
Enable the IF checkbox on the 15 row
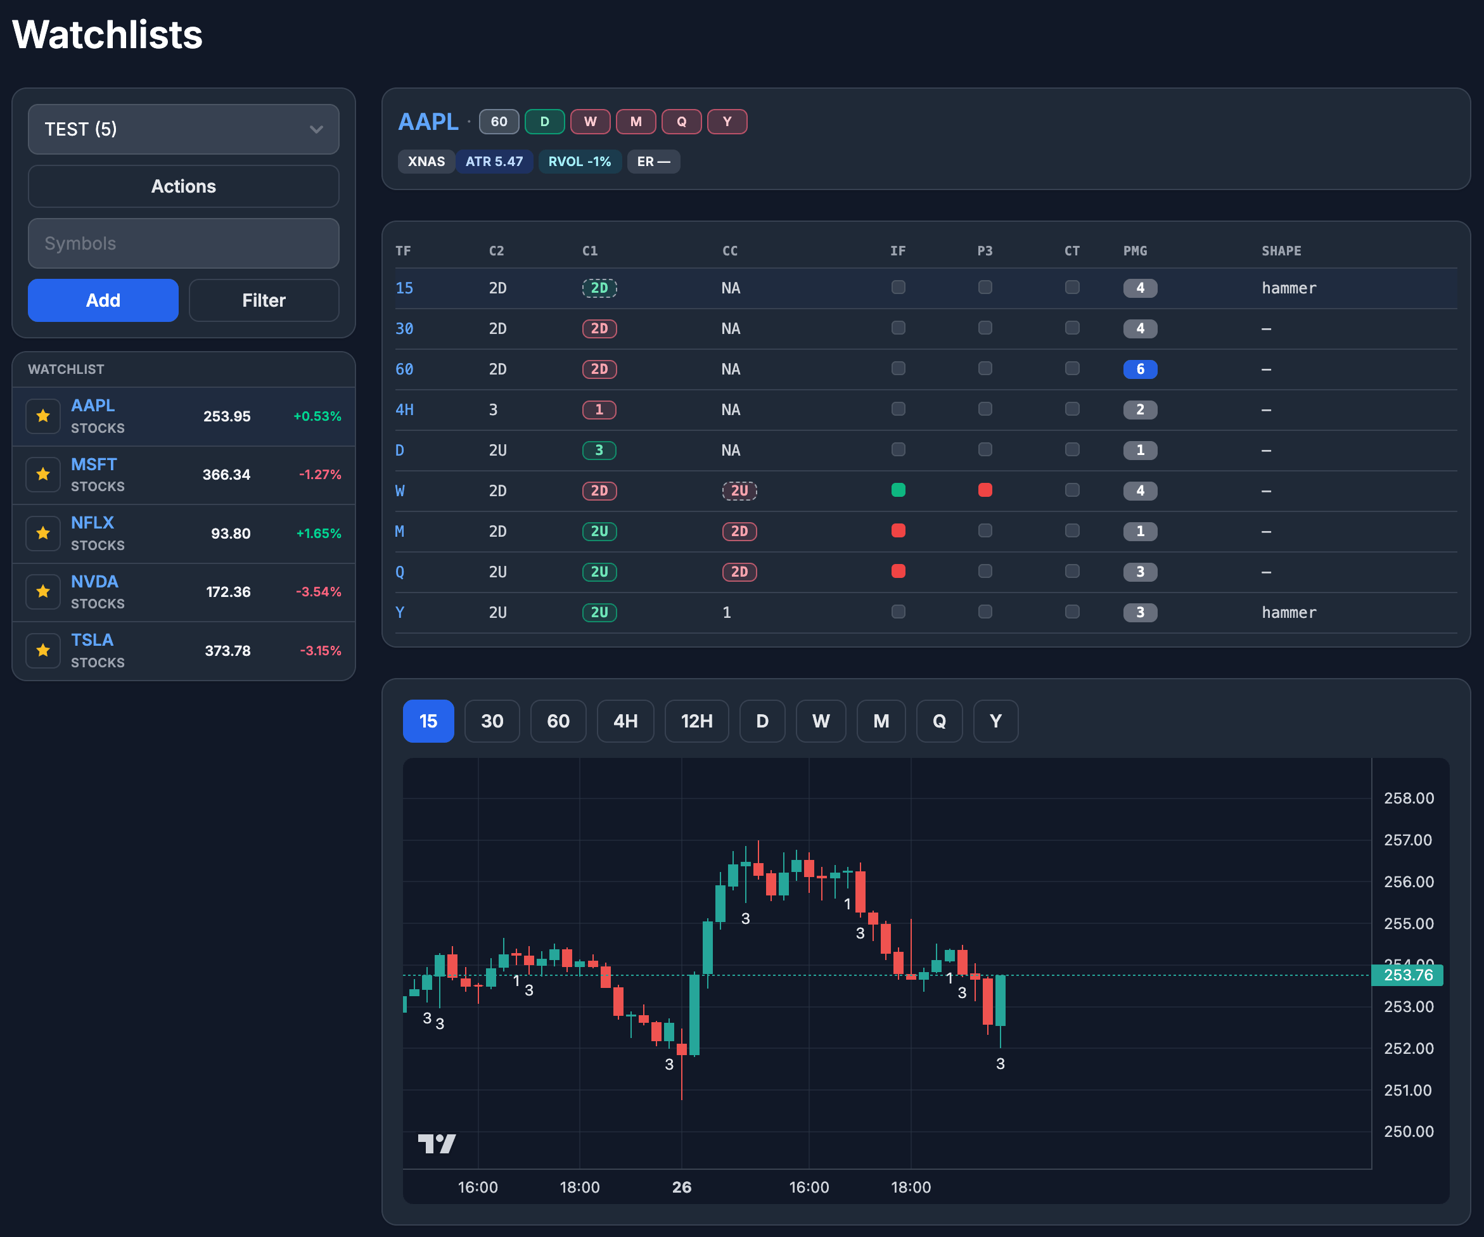[x=898, y=288]
